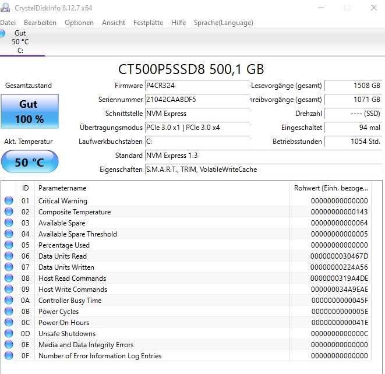This screenshot has width=385, height=374.
Task: Click raw value 000000319A4DE
Action: click(x=340, y=278)
